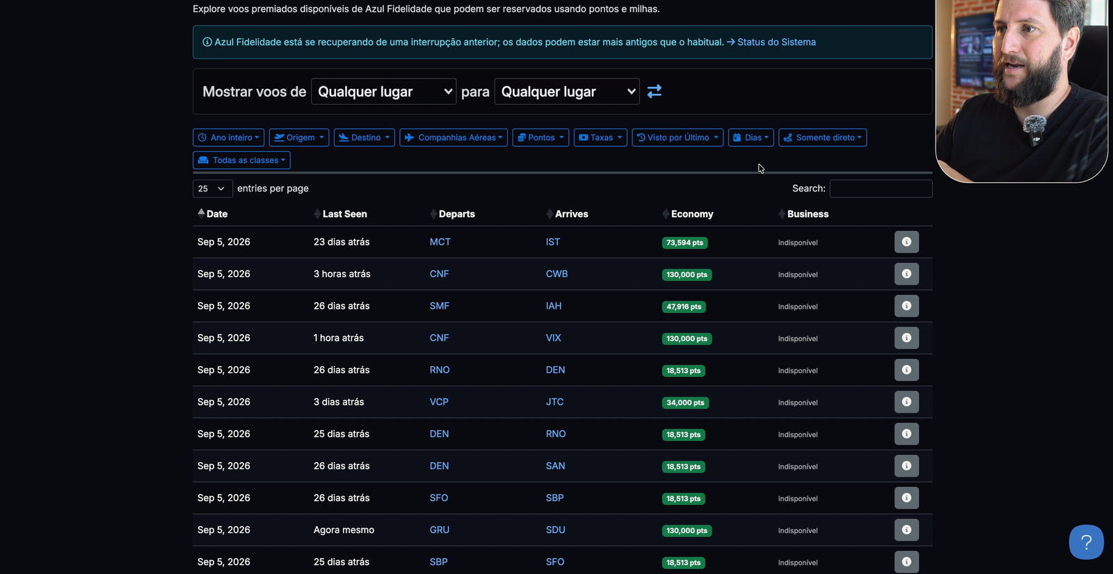Expand the Taxas filter dropdown
1113x574 pixels.
pyautogui.click(x=600, y=138)
